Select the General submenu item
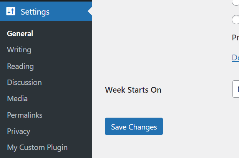 (x=20, y=33)
